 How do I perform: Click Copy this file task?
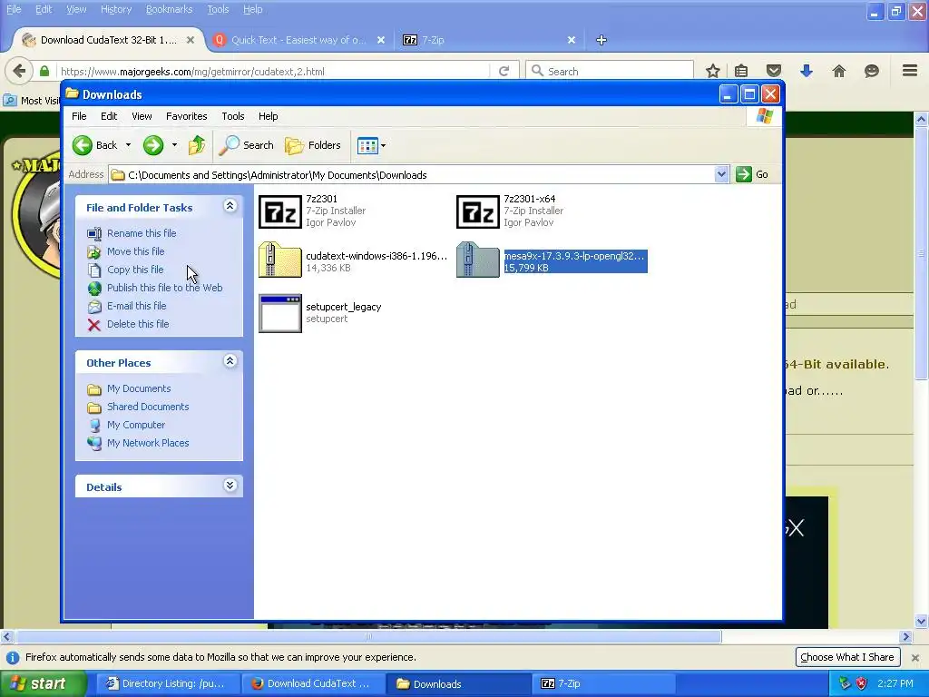coord(135,270)
